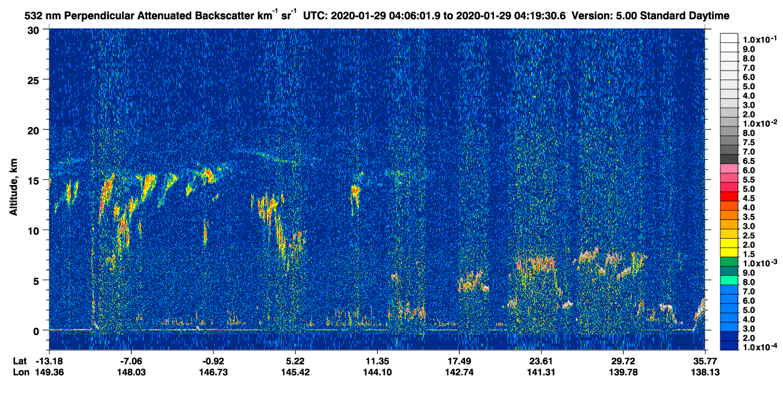Click the red-orange cloud layer near 15 km altitude
The width and height of the screenshot is (783, 402).
tap(209, 175)
